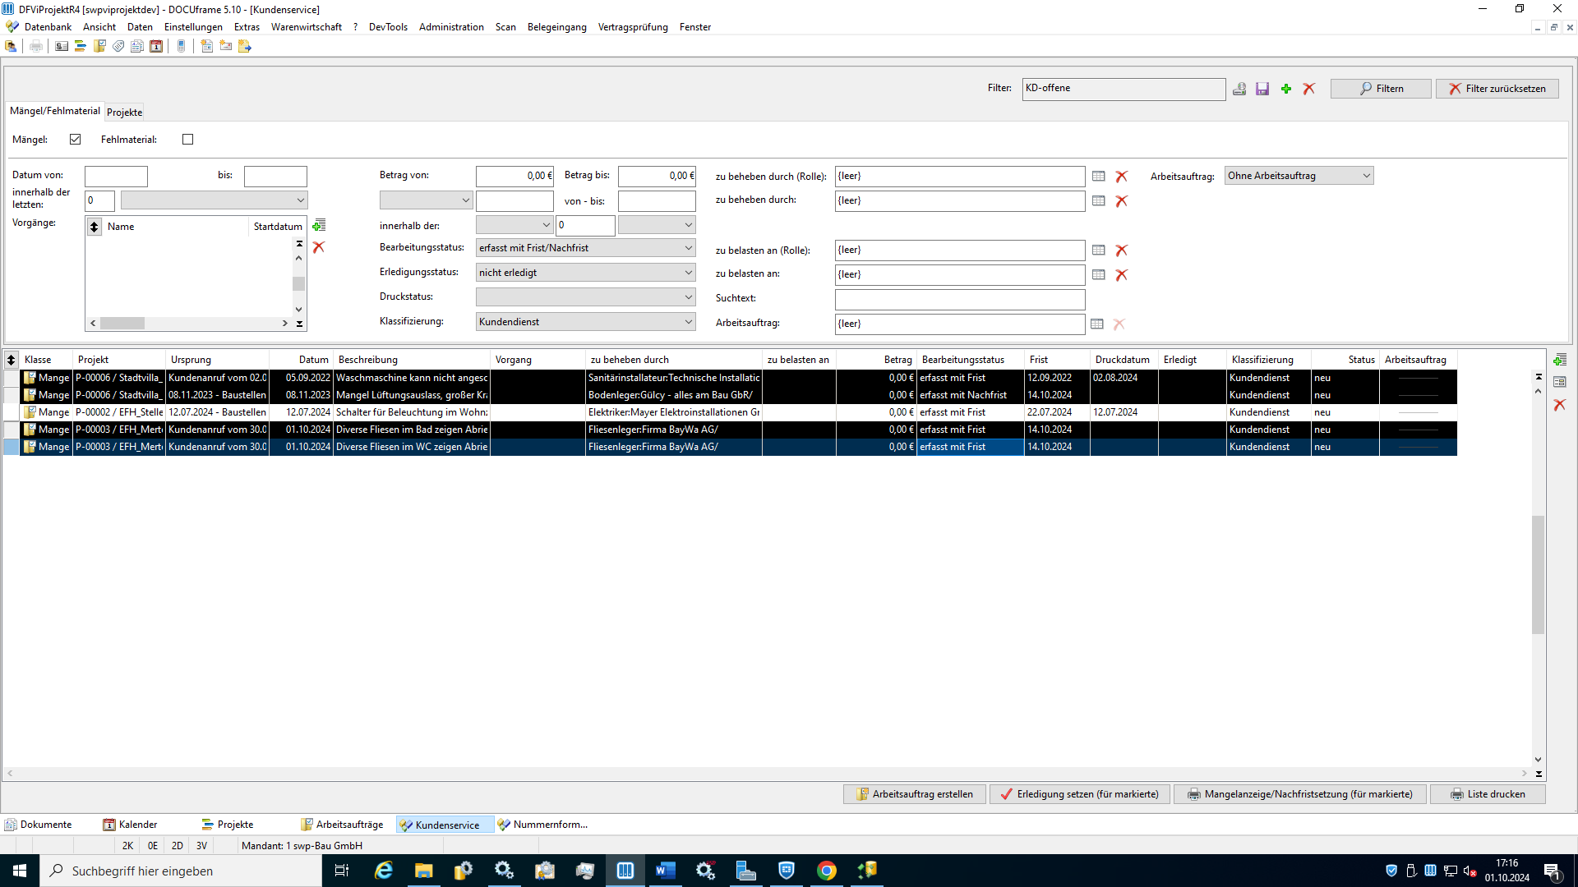This screenshot has width=1578, height=887.
Task: Open the dropdown below Betrag von label
Action: (426, 200)
